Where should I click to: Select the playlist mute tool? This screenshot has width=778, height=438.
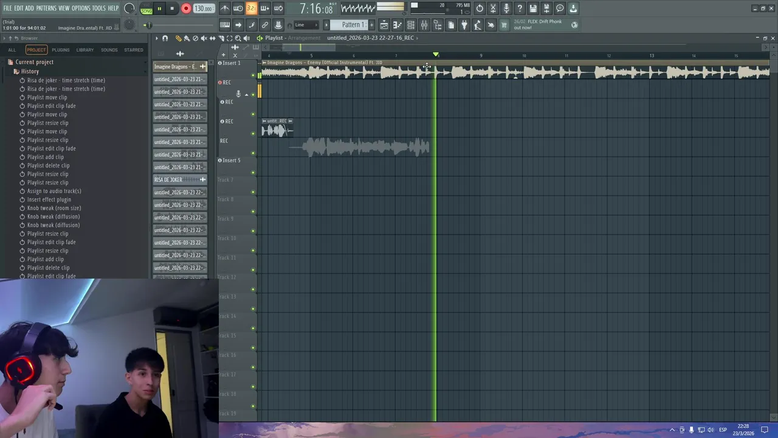pos(204,38)
